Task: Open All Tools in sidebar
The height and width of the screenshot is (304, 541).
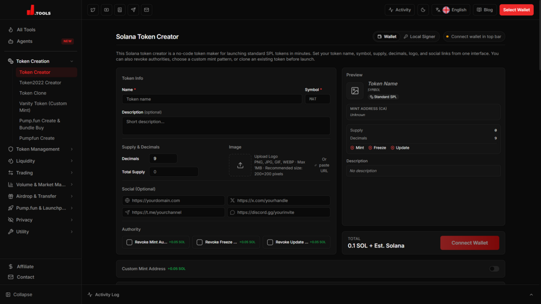Action: point(41,30)
